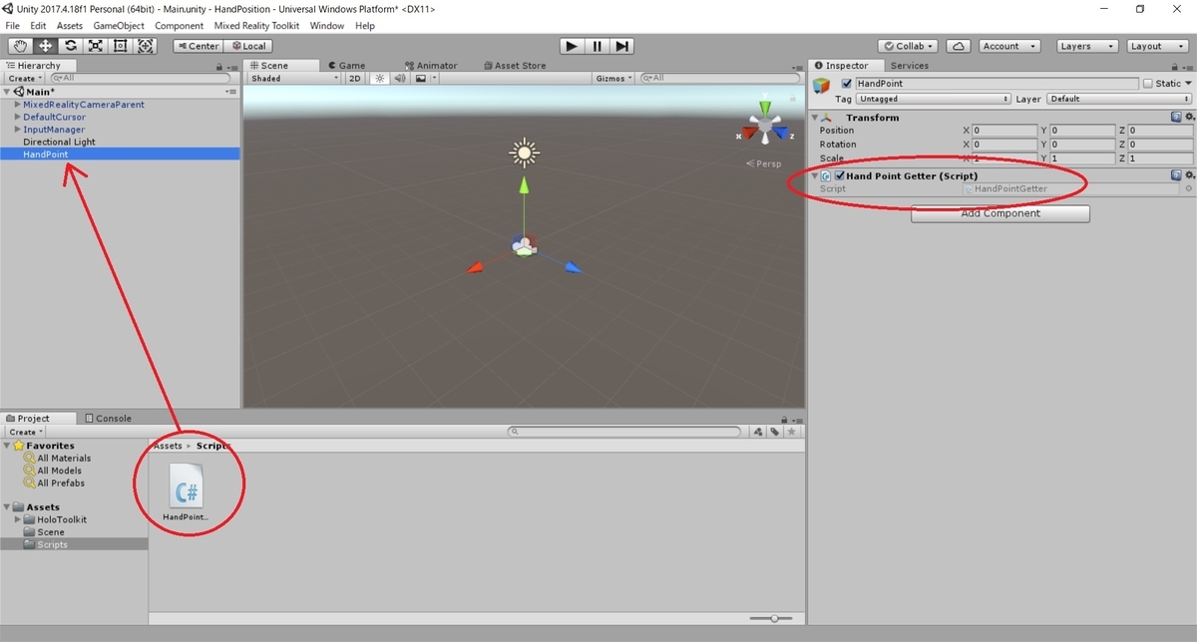The image size is (1197, 642).
Task: Switch to the Services tab
Action: [x=909, y=66]
